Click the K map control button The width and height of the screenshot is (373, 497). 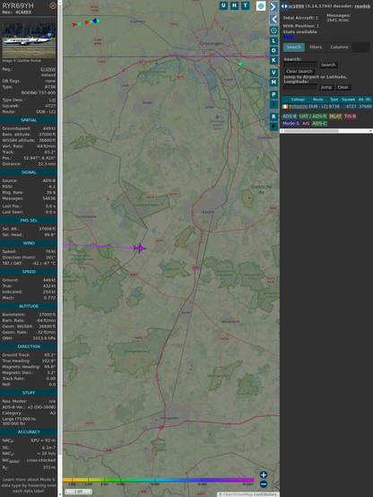point(273,60)
